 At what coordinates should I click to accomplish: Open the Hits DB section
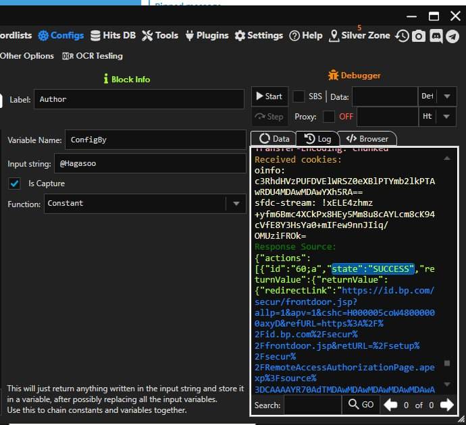pos(113,35)
